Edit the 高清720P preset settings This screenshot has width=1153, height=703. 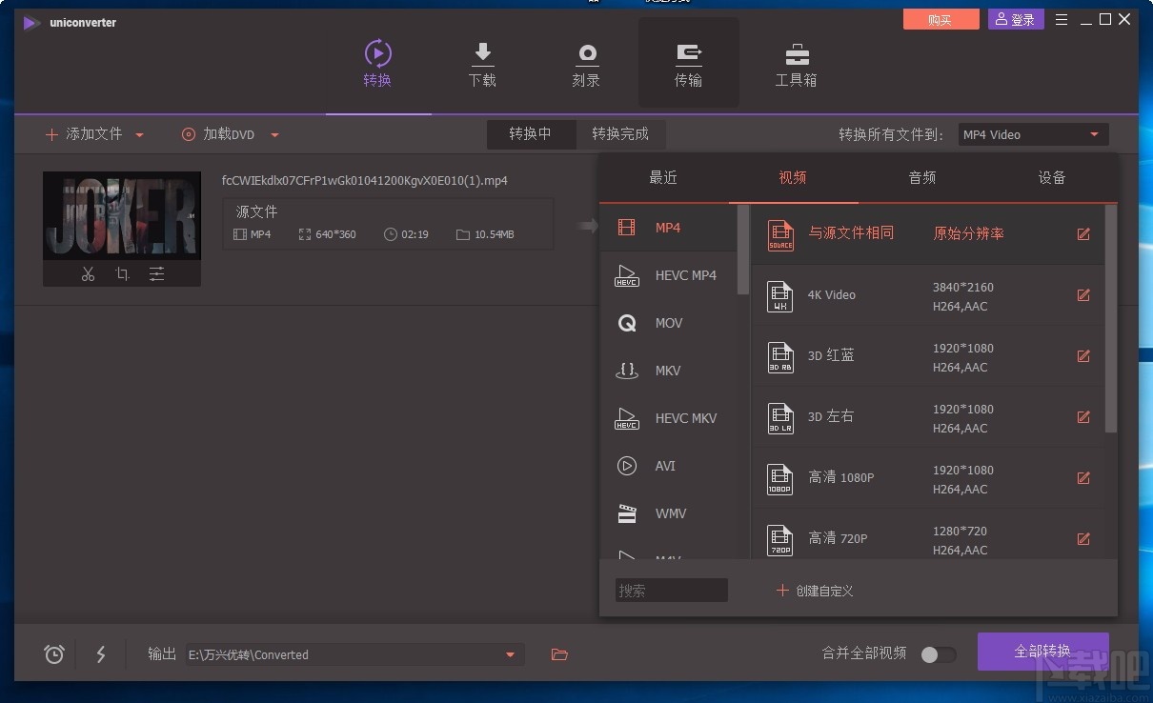1083,539
